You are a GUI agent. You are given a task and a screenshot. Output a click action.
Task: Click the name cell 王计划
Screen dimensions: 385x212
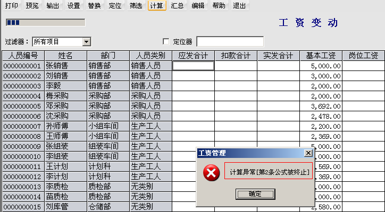(x=66, y=166)
